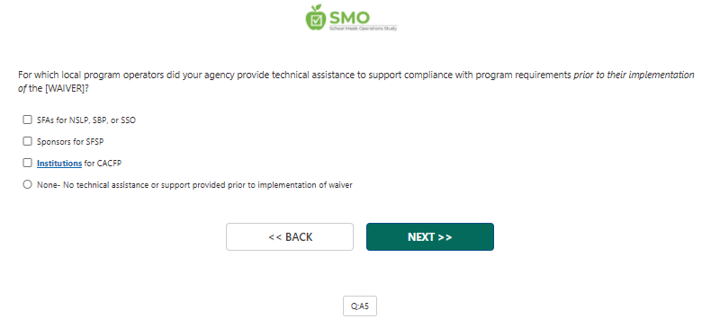Advance with the NEXT >> button
This screenshot has width=711, height=328.
point(430,236)
